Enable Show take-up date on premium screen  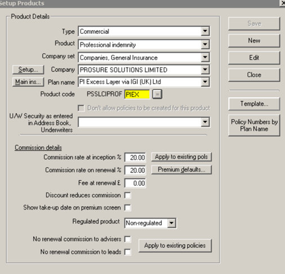click(128, 208)
